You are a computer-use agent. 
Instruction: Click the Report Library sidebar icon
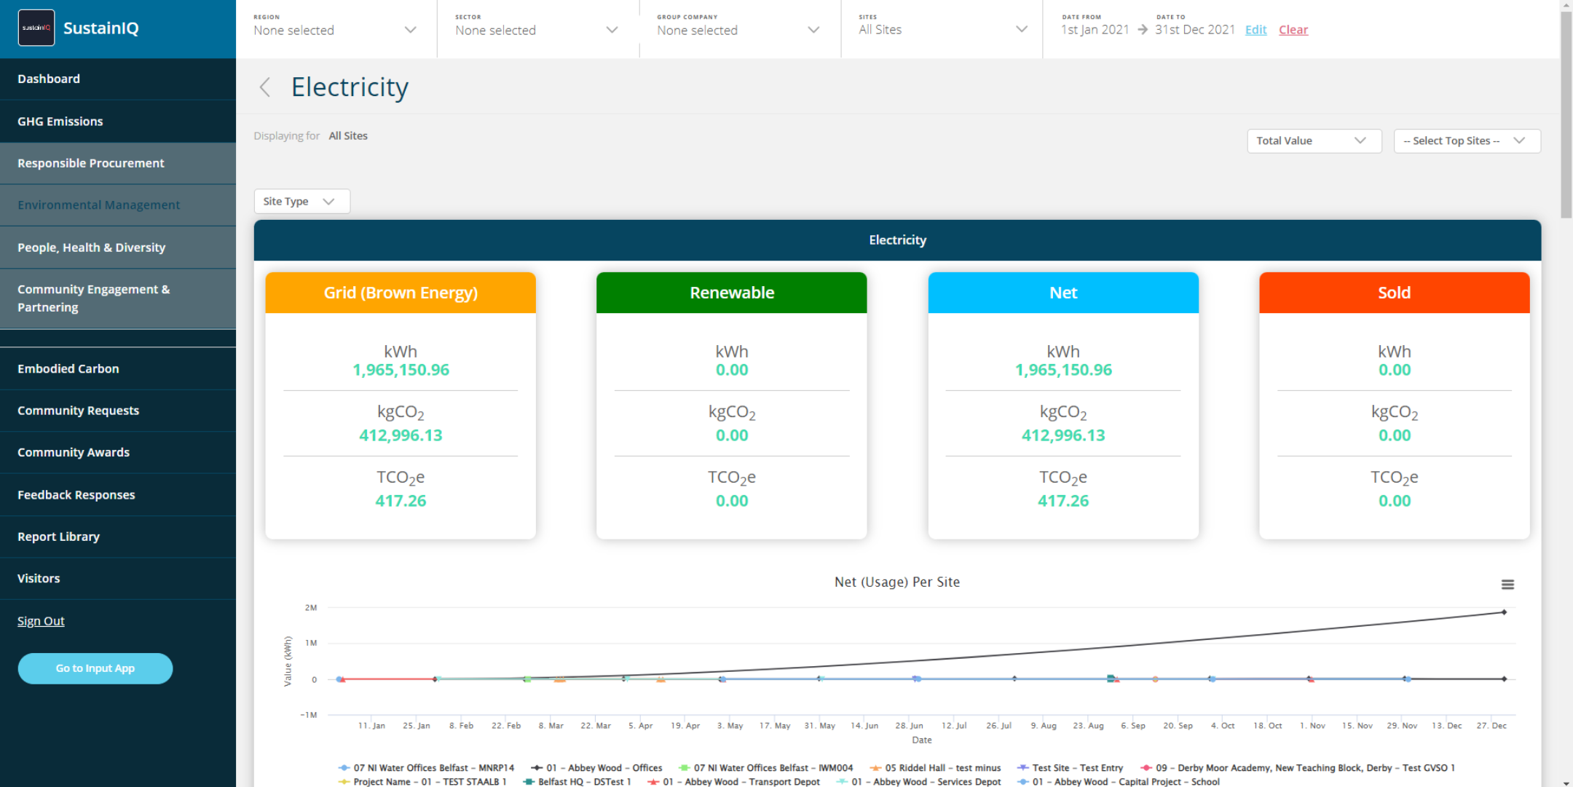coord(58,536)
